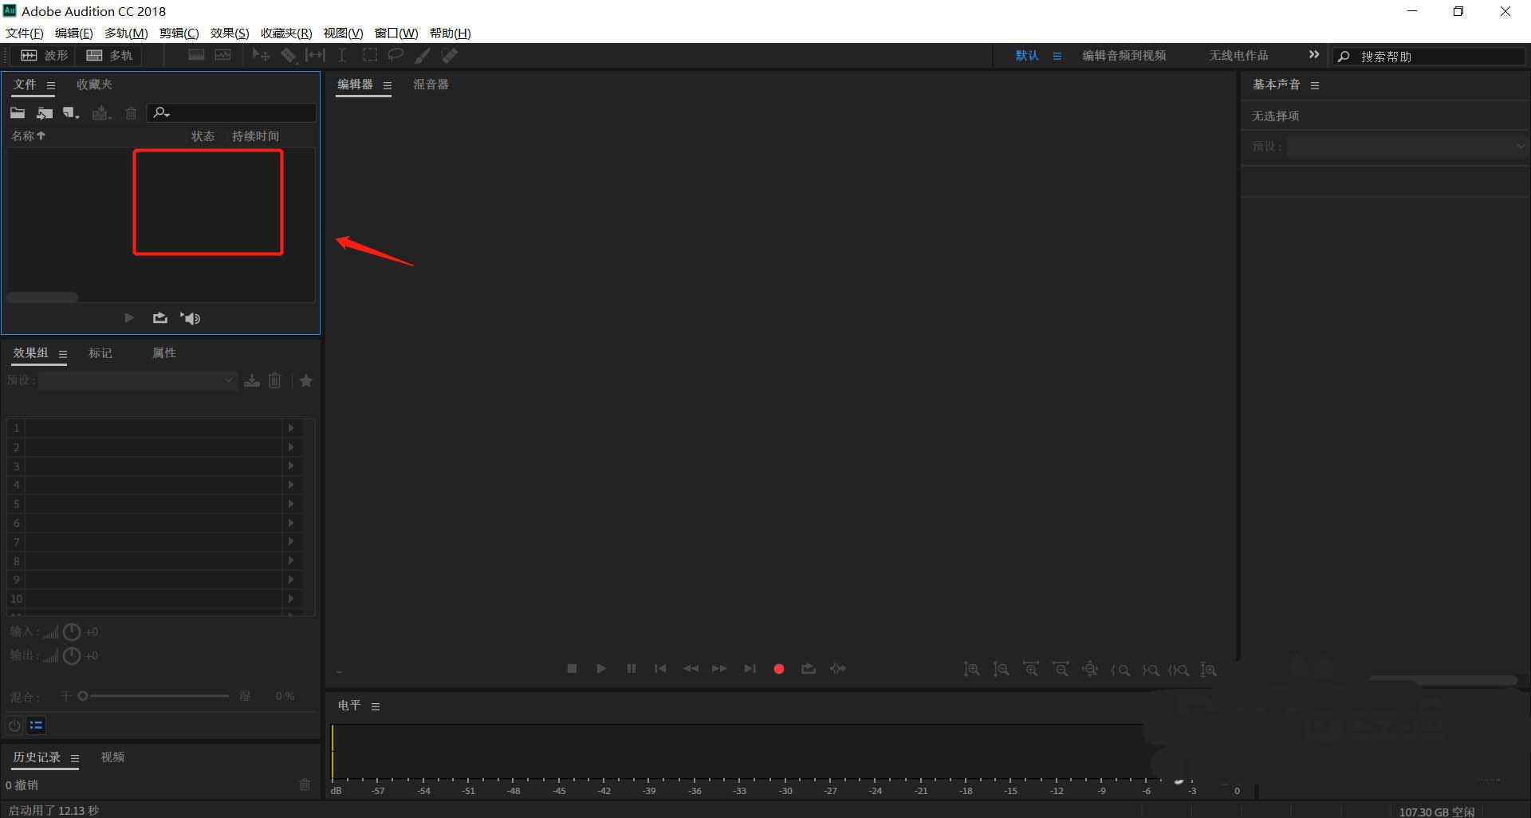The width and height of the screenshot is (1531, 818).
Task: Click the star favorite icon in effects rack
Action: point(306,381)
